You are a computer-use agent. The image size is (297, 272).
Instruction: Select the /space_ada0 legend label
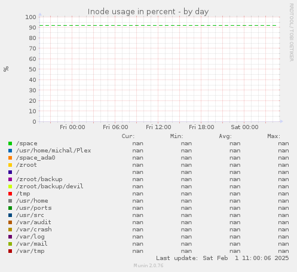click(x=35, y=158)
